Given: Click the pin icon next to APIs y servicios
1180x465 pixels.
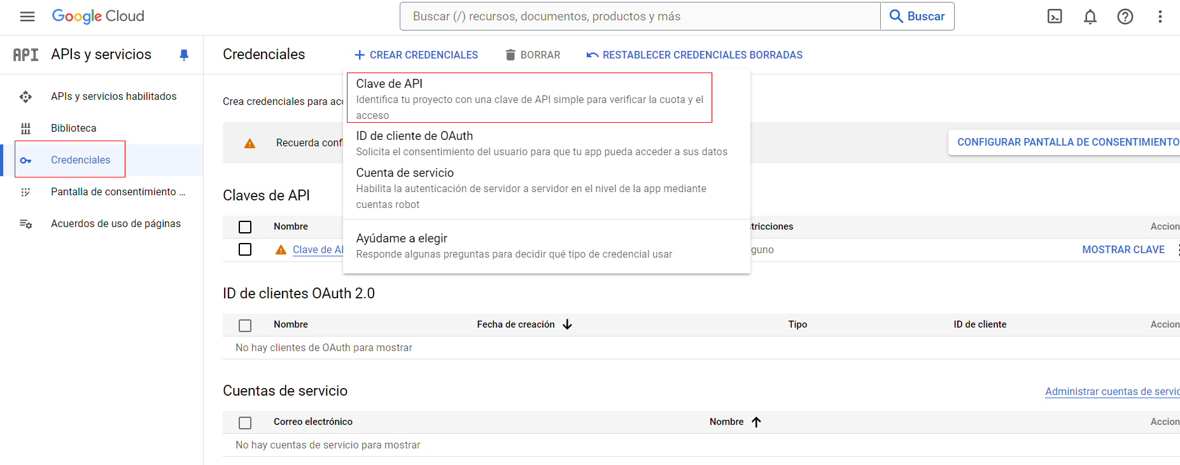Looking at the screenshot, I should pyautogui.click(x=184, y=55).
